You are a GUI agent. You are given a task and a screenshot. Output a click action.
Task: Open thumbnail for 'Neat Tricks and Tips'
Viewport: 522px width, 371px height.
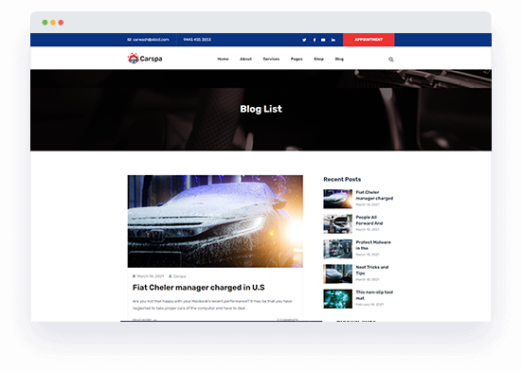pos(337,274)
